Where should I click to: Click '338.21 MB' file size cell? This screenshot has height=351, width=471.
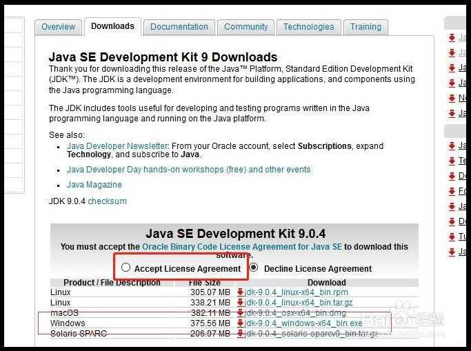pos(210,303)
